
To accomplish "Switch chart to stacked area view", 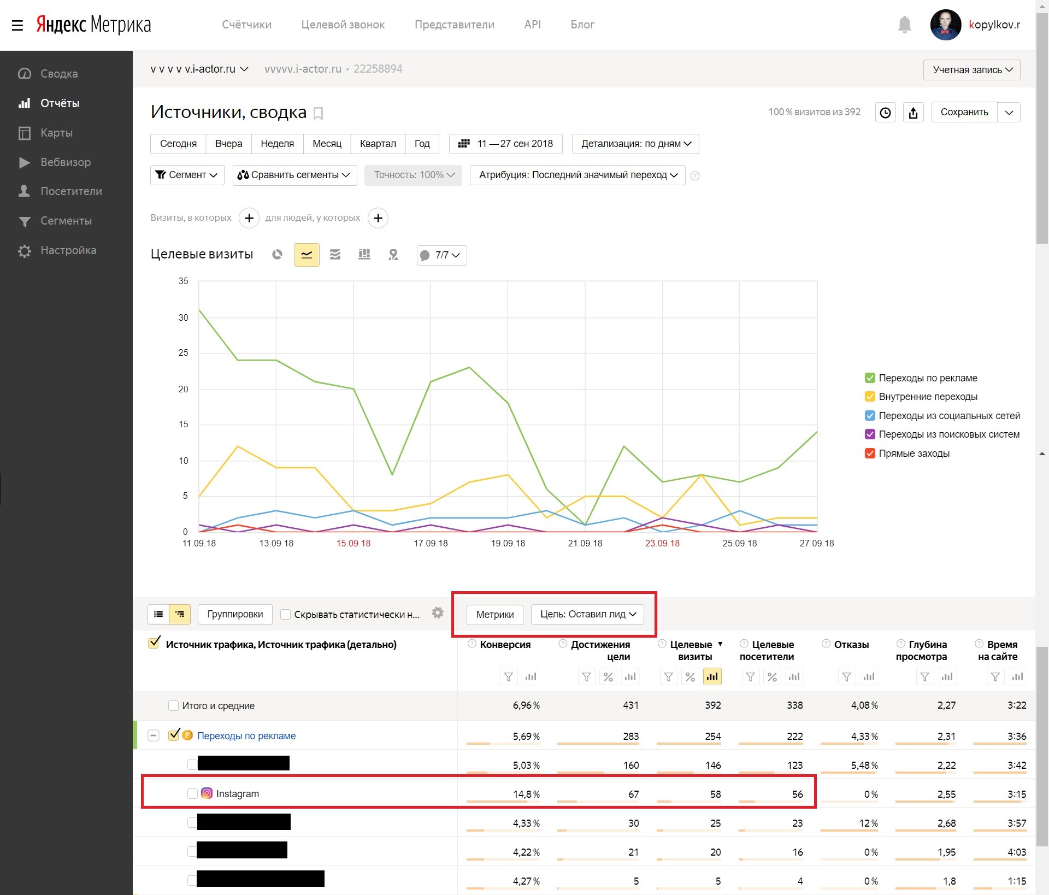I will coord(335,255).
